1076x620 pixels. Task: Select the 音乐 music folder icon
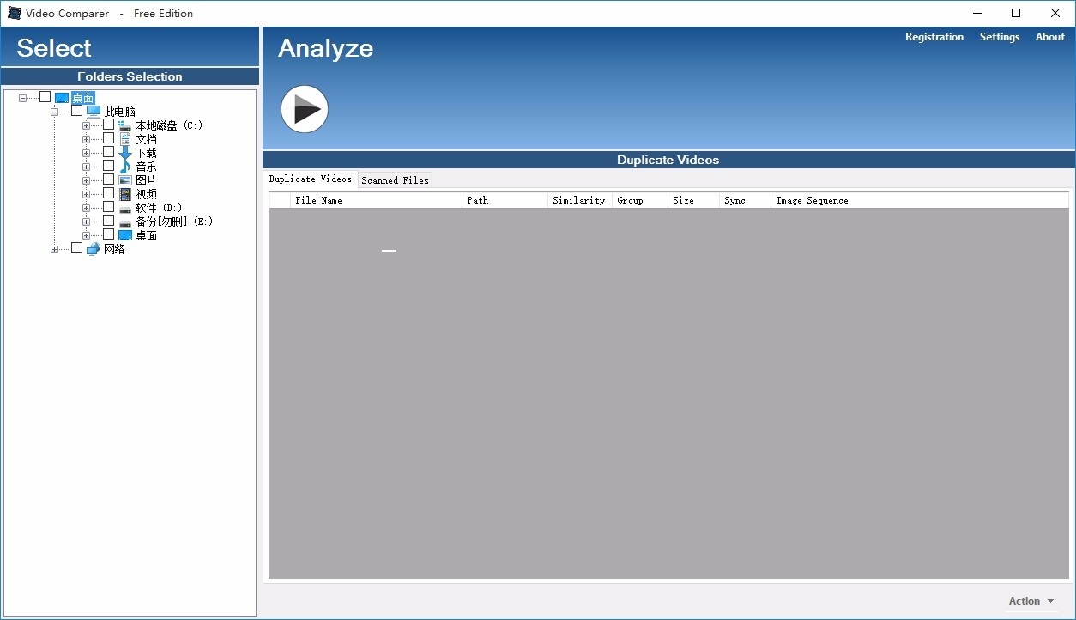125,166
